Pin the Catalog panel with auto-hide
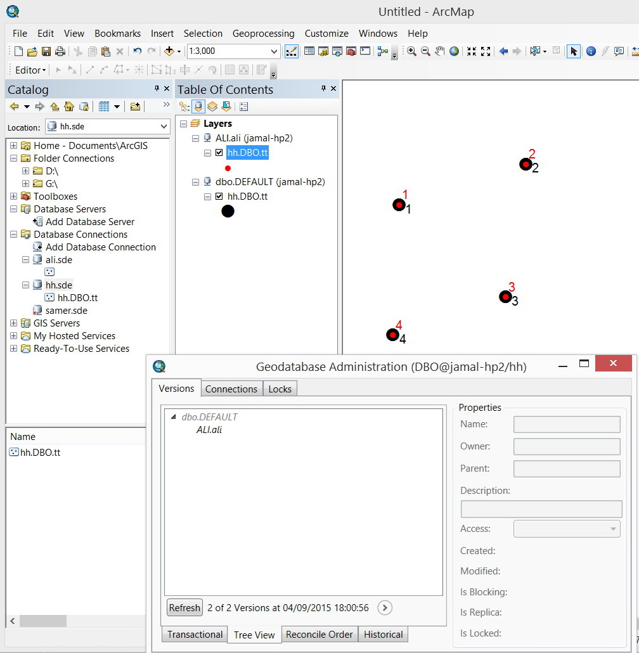 click(x=157, y=88)
